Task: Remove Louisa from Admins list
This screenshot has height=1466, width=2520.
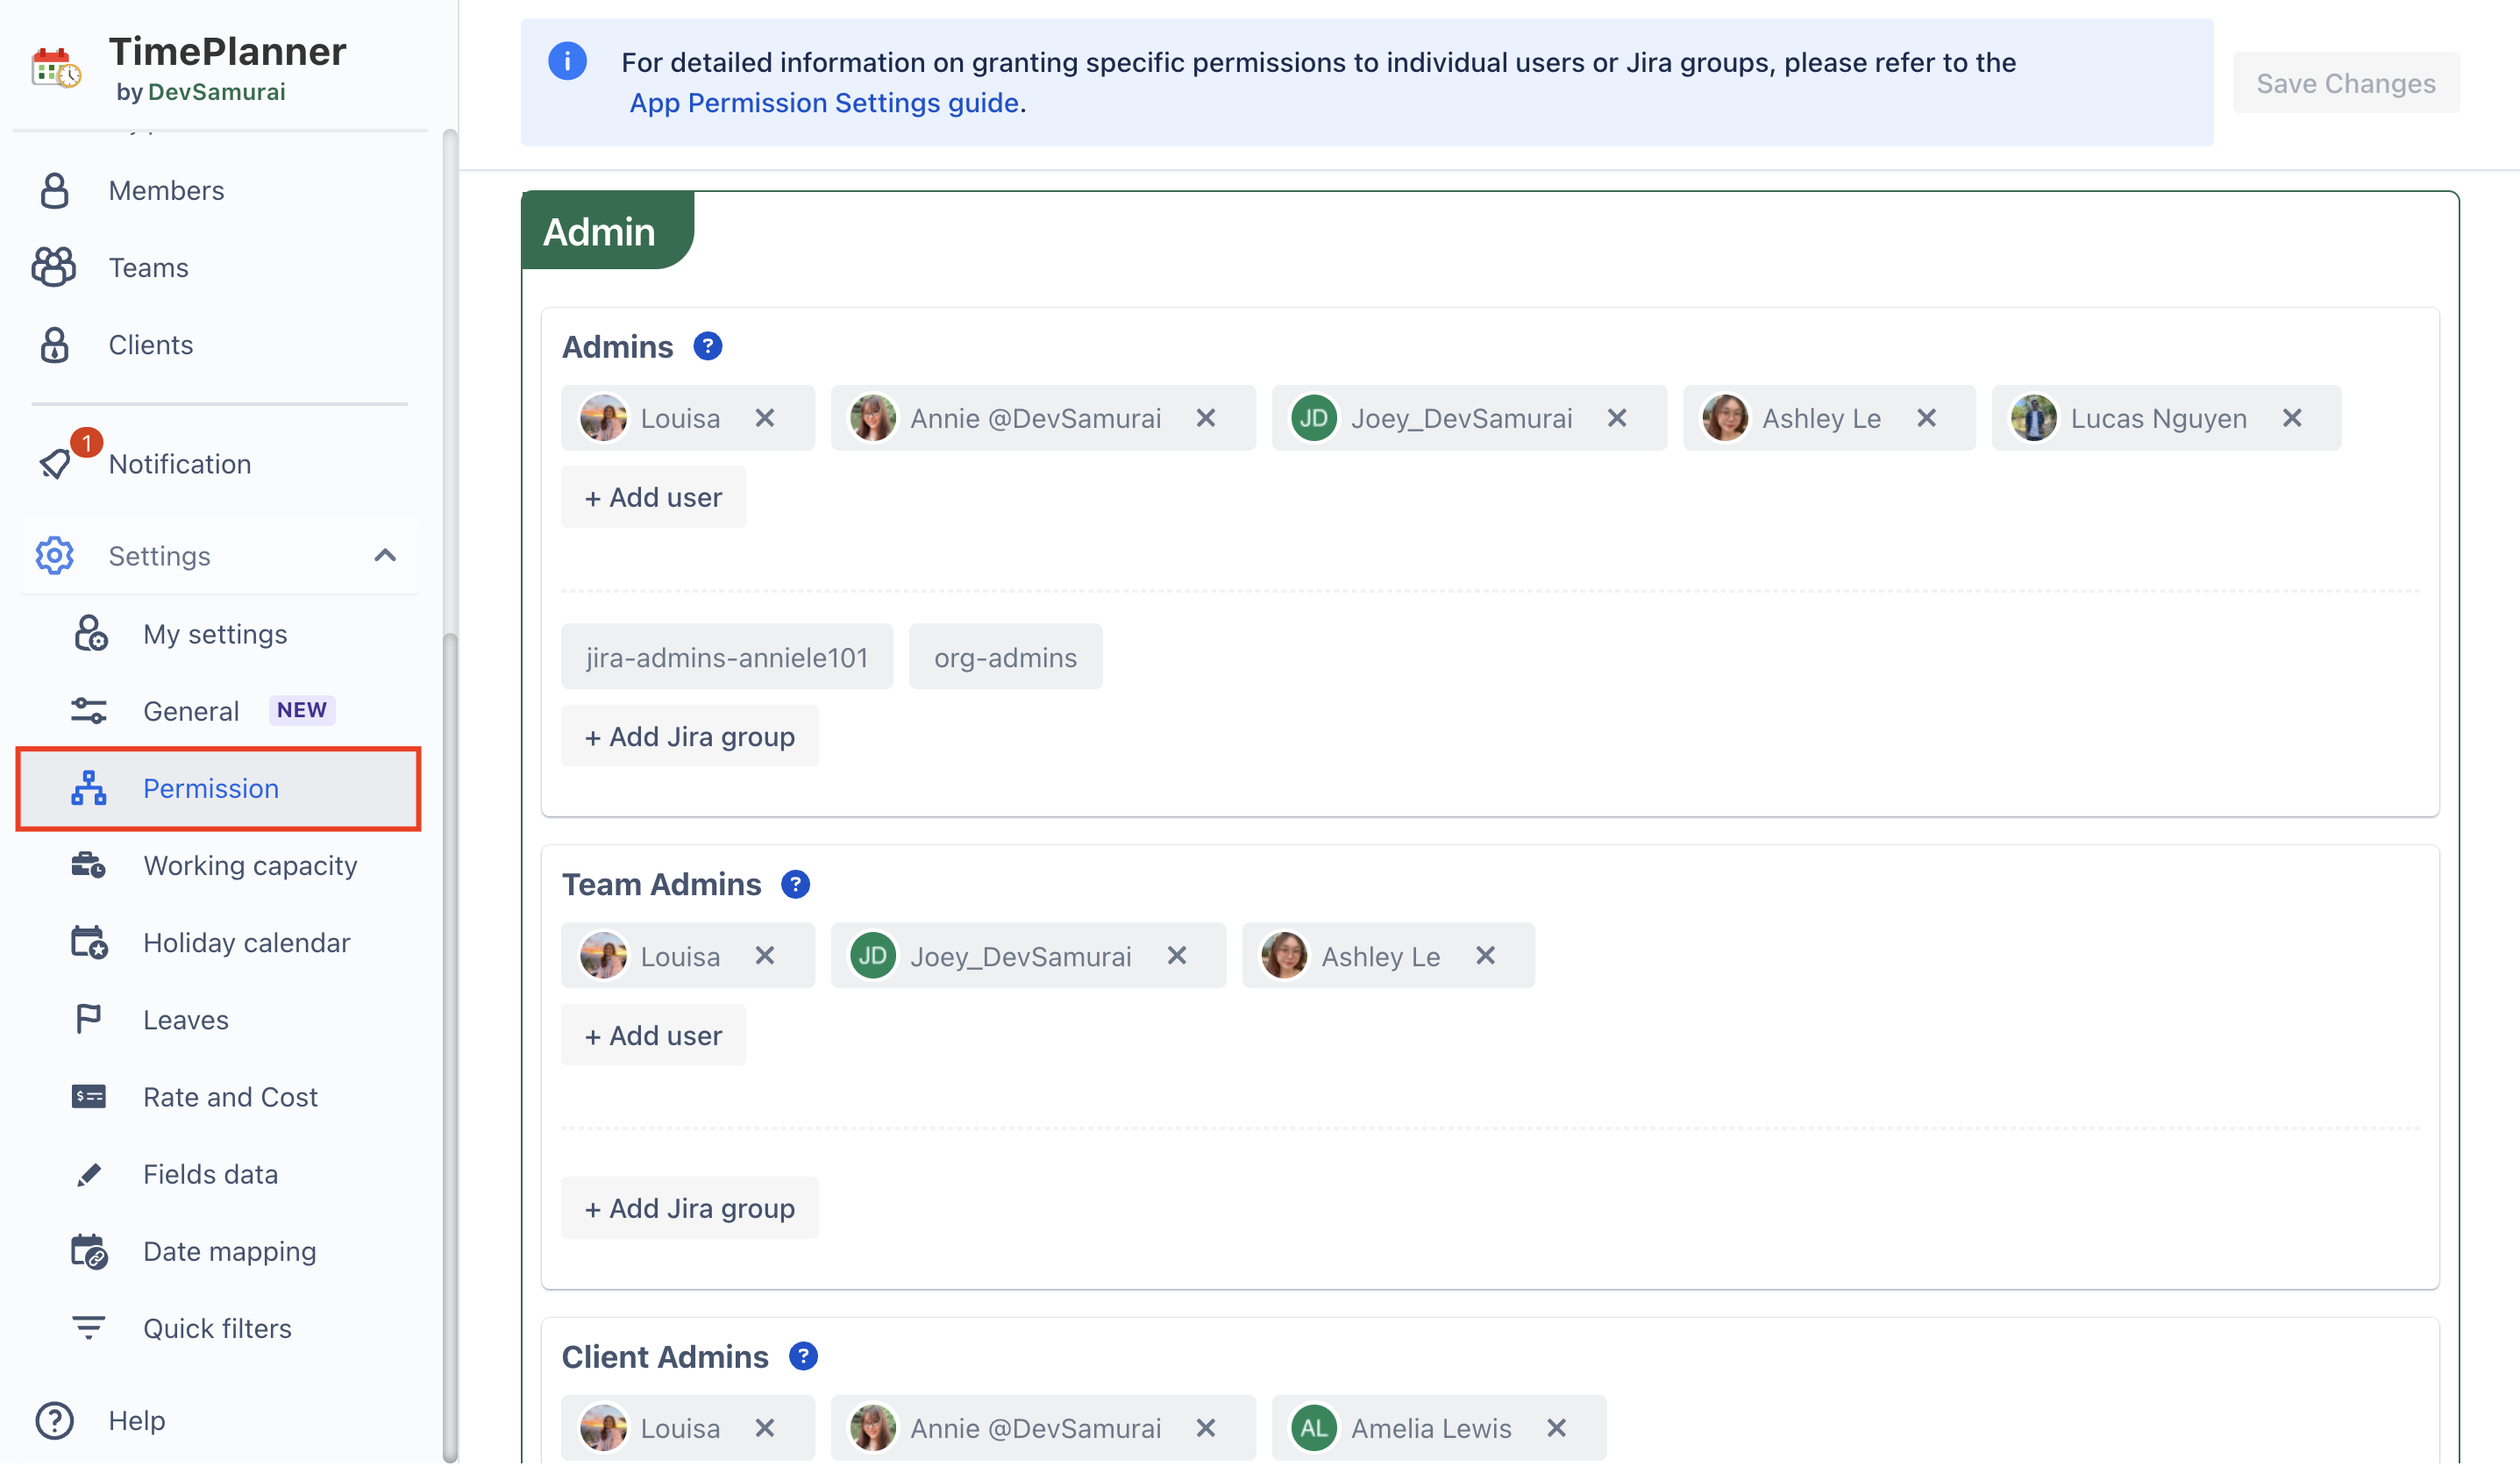Action: pos(765,418)
